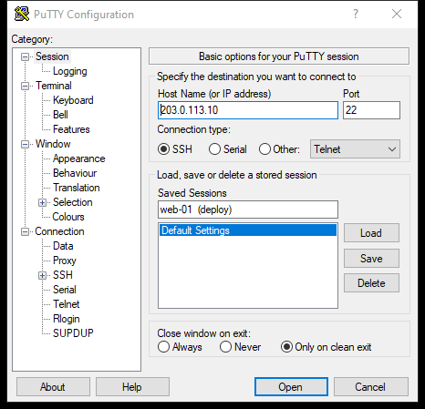Focus the Host Name input field

coord(248,110)
